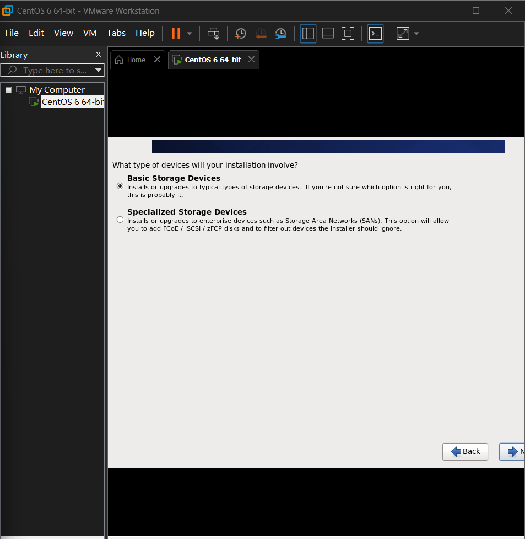Open the Tabs menu

[116, 33]
